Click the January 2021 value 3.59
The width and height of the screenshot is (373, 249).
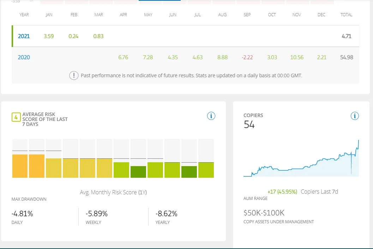pyautogui.click(x=49, y=36)
